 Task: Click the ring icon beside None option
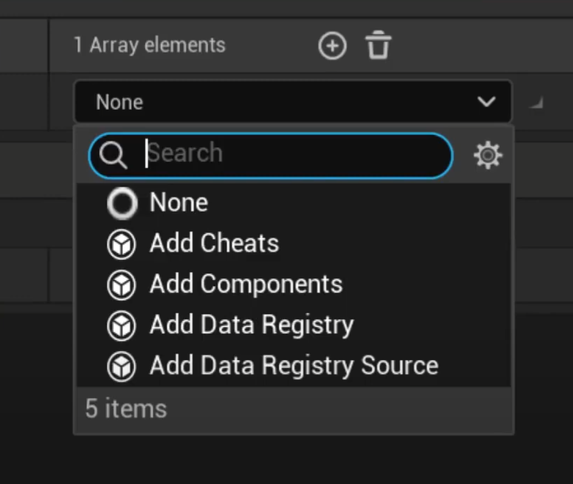pos(122,204)
